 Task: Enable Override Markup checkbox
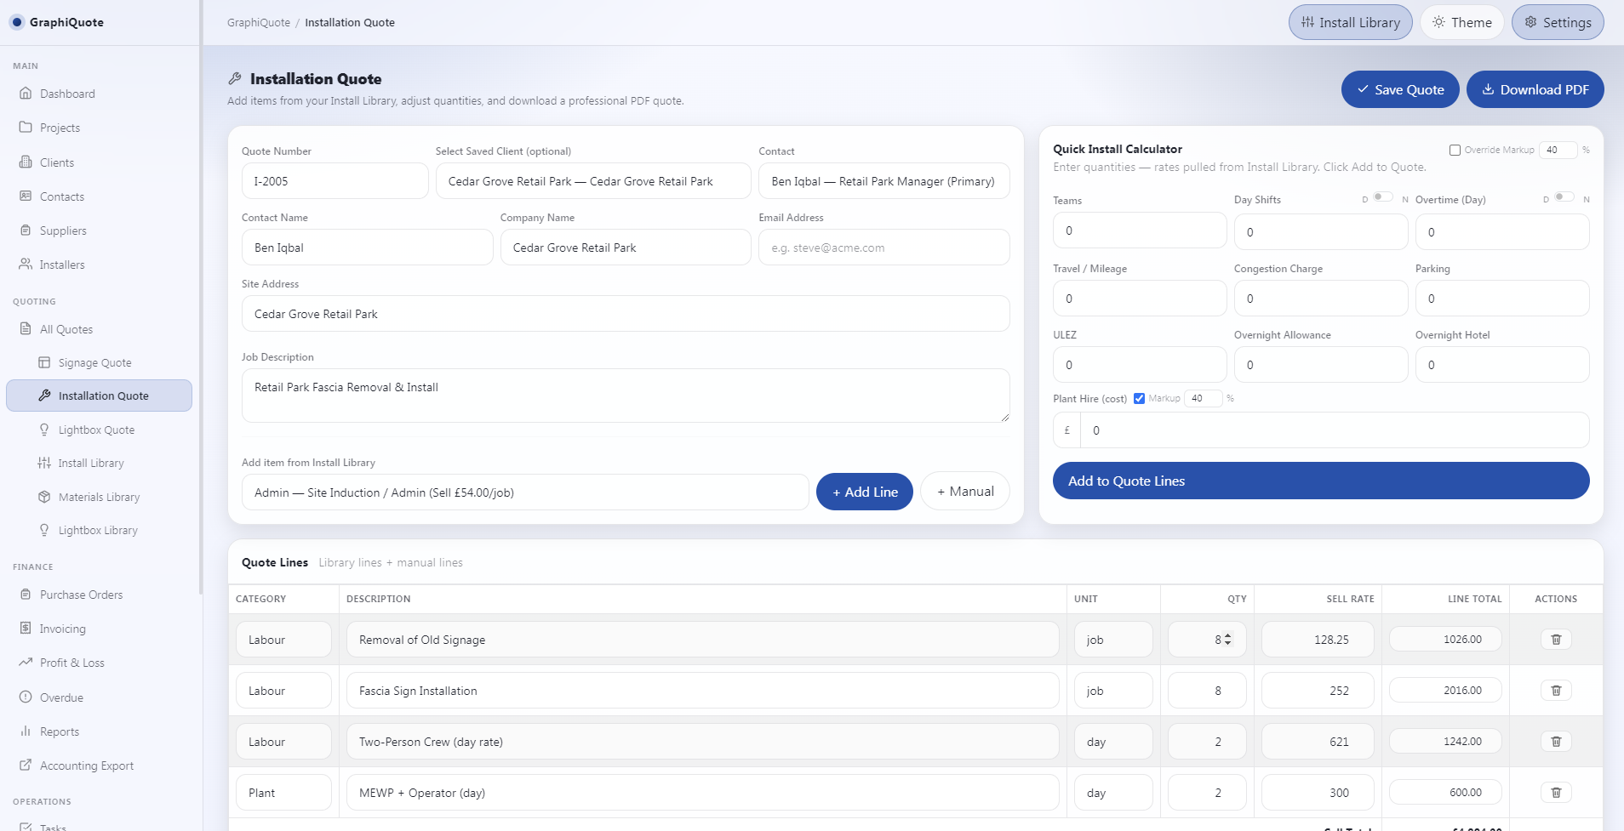pyautogui.click(x=1455, y=150)
